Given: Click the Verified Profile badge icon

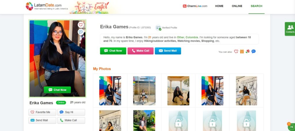Looking at the screenshot, I should pos(158,28).
